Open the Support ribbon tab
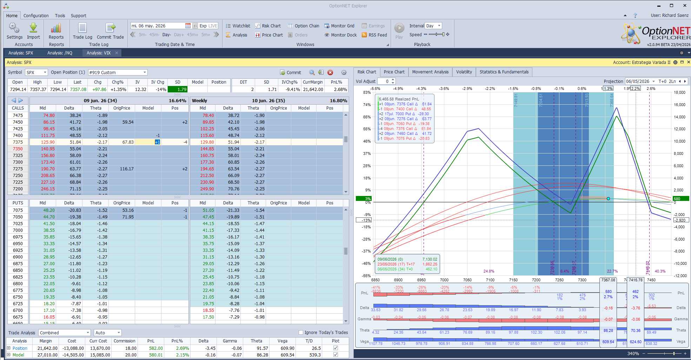 (x=78, y=15)
